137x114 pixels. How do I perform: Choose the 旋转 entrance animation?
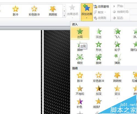click(99, 59)
